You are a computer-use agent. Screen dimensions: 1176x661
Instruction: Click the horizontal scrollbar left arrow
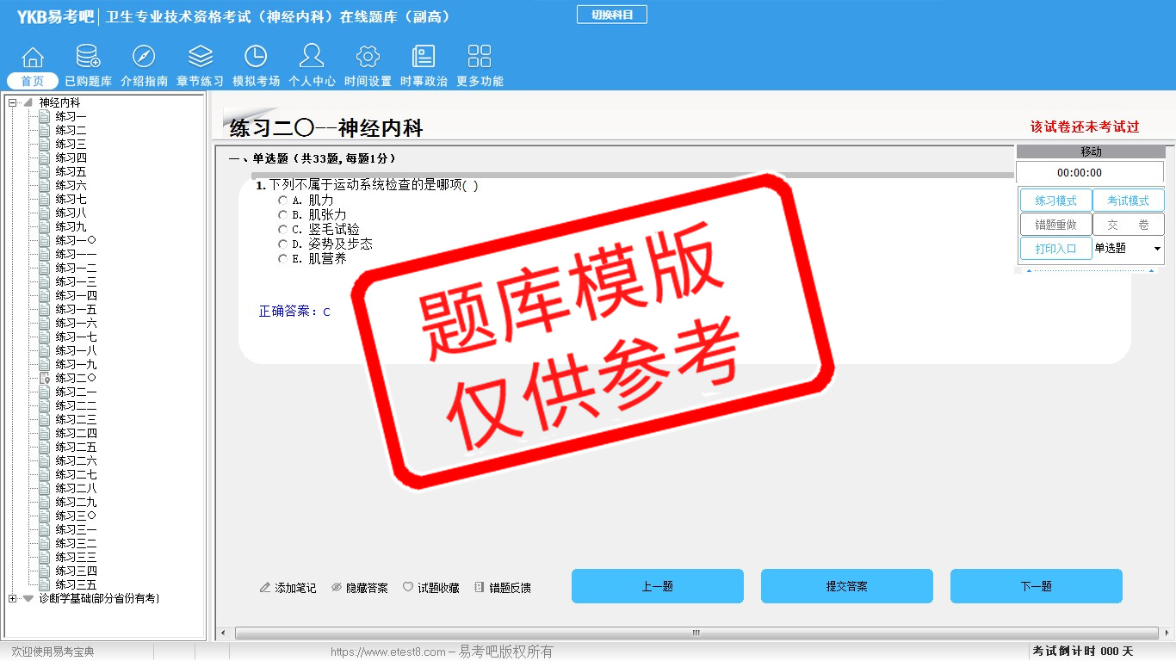[x=223, y=633]
